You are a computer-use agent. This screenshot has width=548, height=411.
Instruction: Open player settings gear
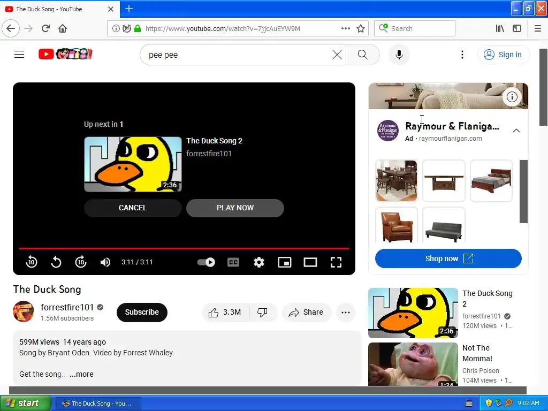point(258,262)
